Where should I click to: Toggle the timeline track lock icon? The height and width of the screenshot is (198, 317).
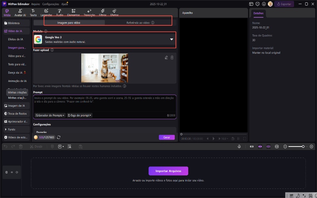[x=6, y=172]
